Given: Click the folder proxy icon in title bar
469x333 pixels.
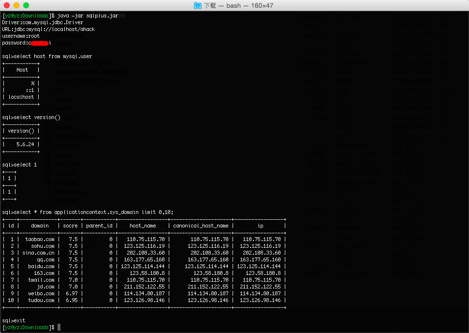Looking at the screenshot, I should coord(198,5).
